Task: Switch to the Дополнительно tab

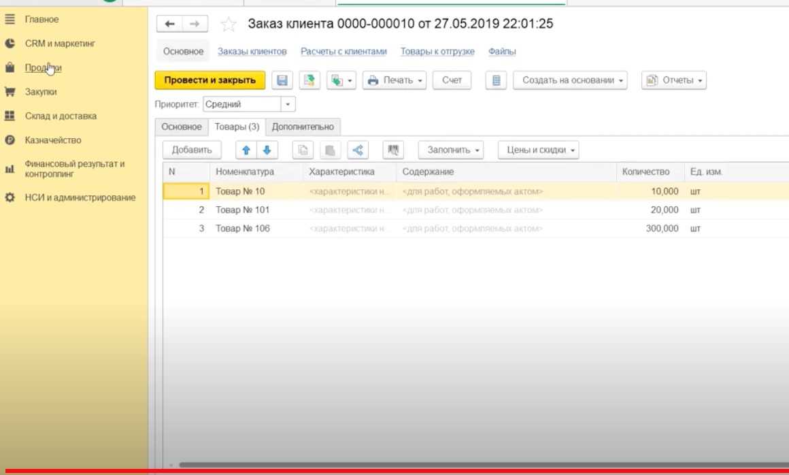Action: tap(303, 127)
